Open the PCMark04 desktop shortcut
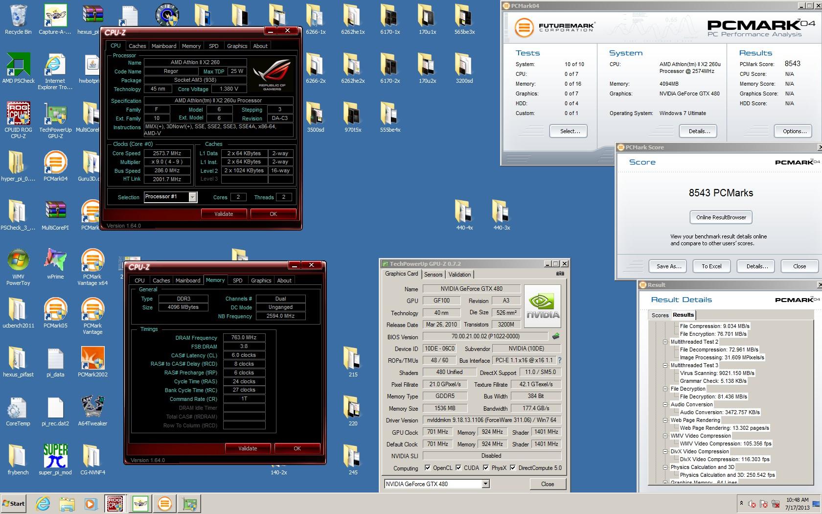Viewport: 822px width, 514px height. tap(55, 166)
